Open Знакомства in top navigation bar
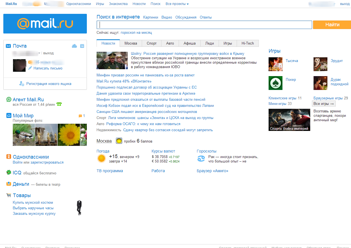 (118, 4)
